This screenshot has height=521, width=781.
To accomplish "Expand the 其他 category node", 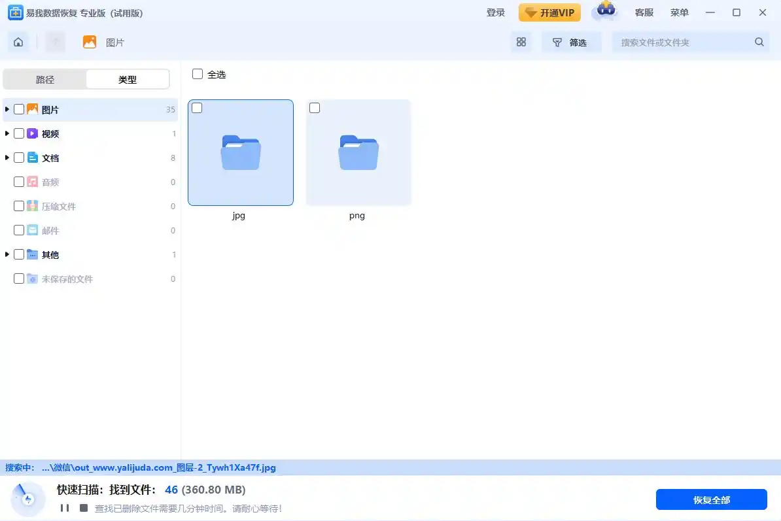I will pyautogui.click(x=7, y=254).
